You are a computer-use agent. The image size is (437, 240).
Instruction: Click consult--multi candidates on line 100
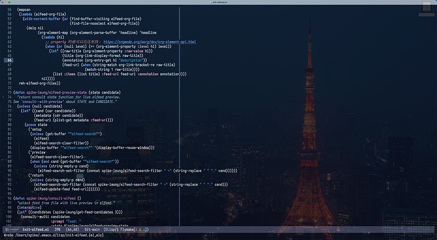46,217
